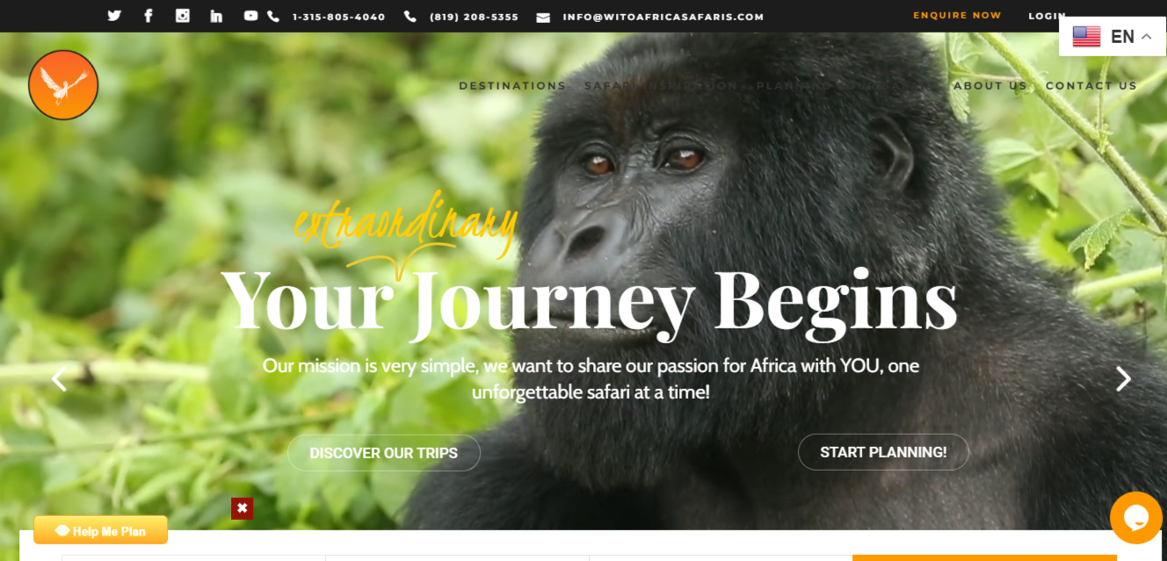Open the About Us menu item
This screenshot has width=1167, height=561.
pyautogui.click(x=990, y=86)
